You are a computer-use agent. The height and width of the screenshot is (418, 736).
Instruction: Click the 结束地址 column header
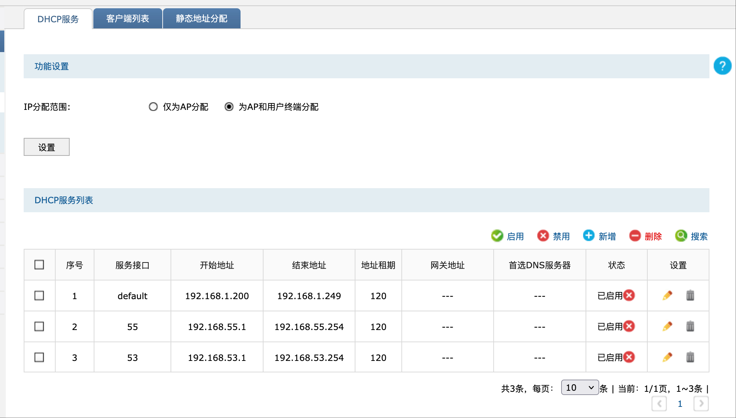click(309, 265)
